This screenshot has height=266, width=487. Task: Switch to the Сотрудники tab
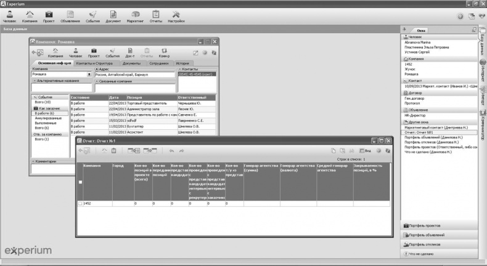point(158,63)
